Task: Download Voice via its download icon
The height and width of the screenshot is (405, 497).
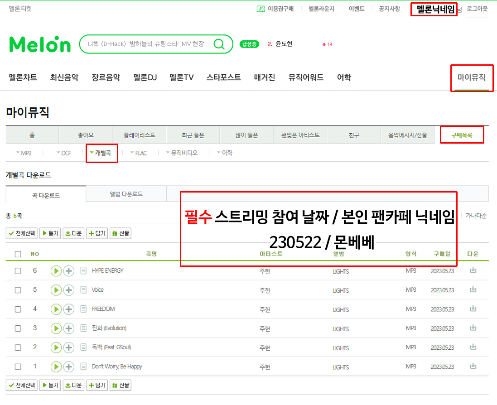Action: pos(473,289)
